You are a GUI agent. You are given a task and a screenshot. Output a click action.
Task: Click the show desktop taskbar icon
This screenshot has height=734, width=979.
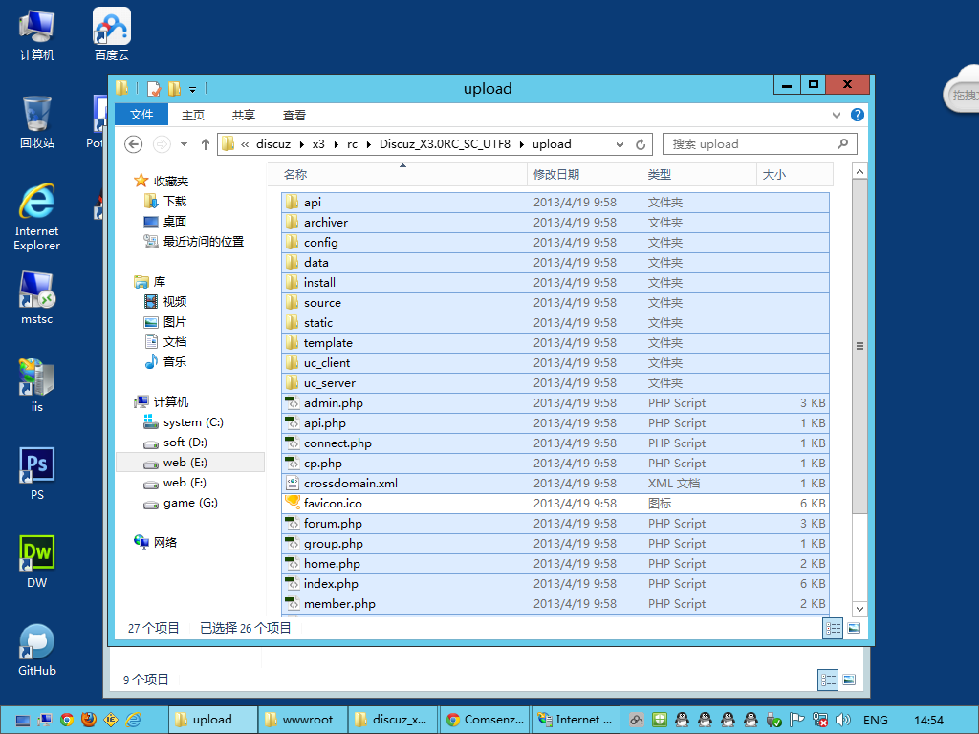click(23, 720)
